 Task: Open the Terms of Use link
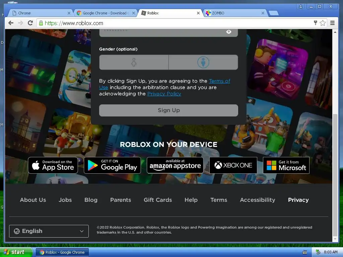point(219,81)
